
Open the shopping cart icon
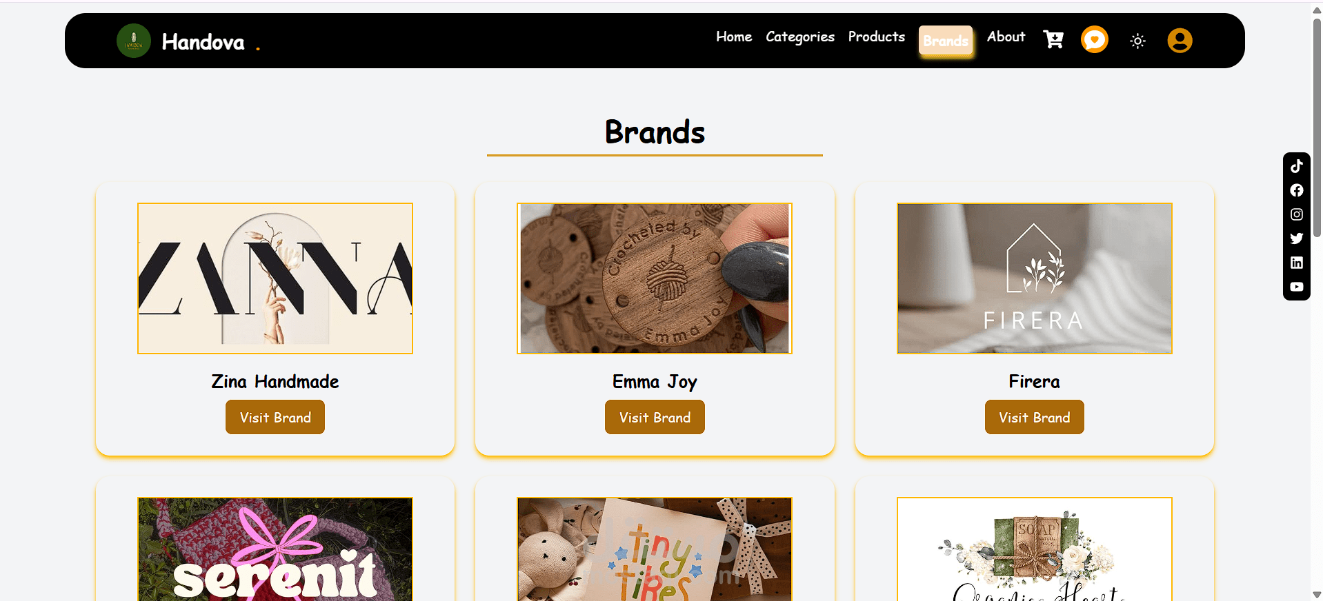(x=1053, y=39)
